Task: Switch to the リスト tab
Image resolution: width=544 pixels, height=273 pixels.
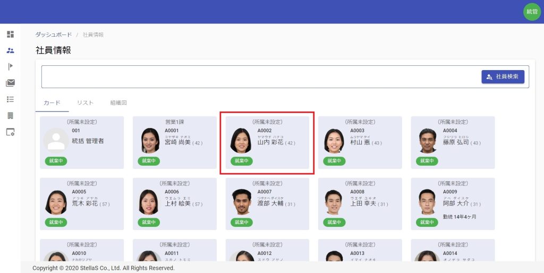Action: pos(85,103)
